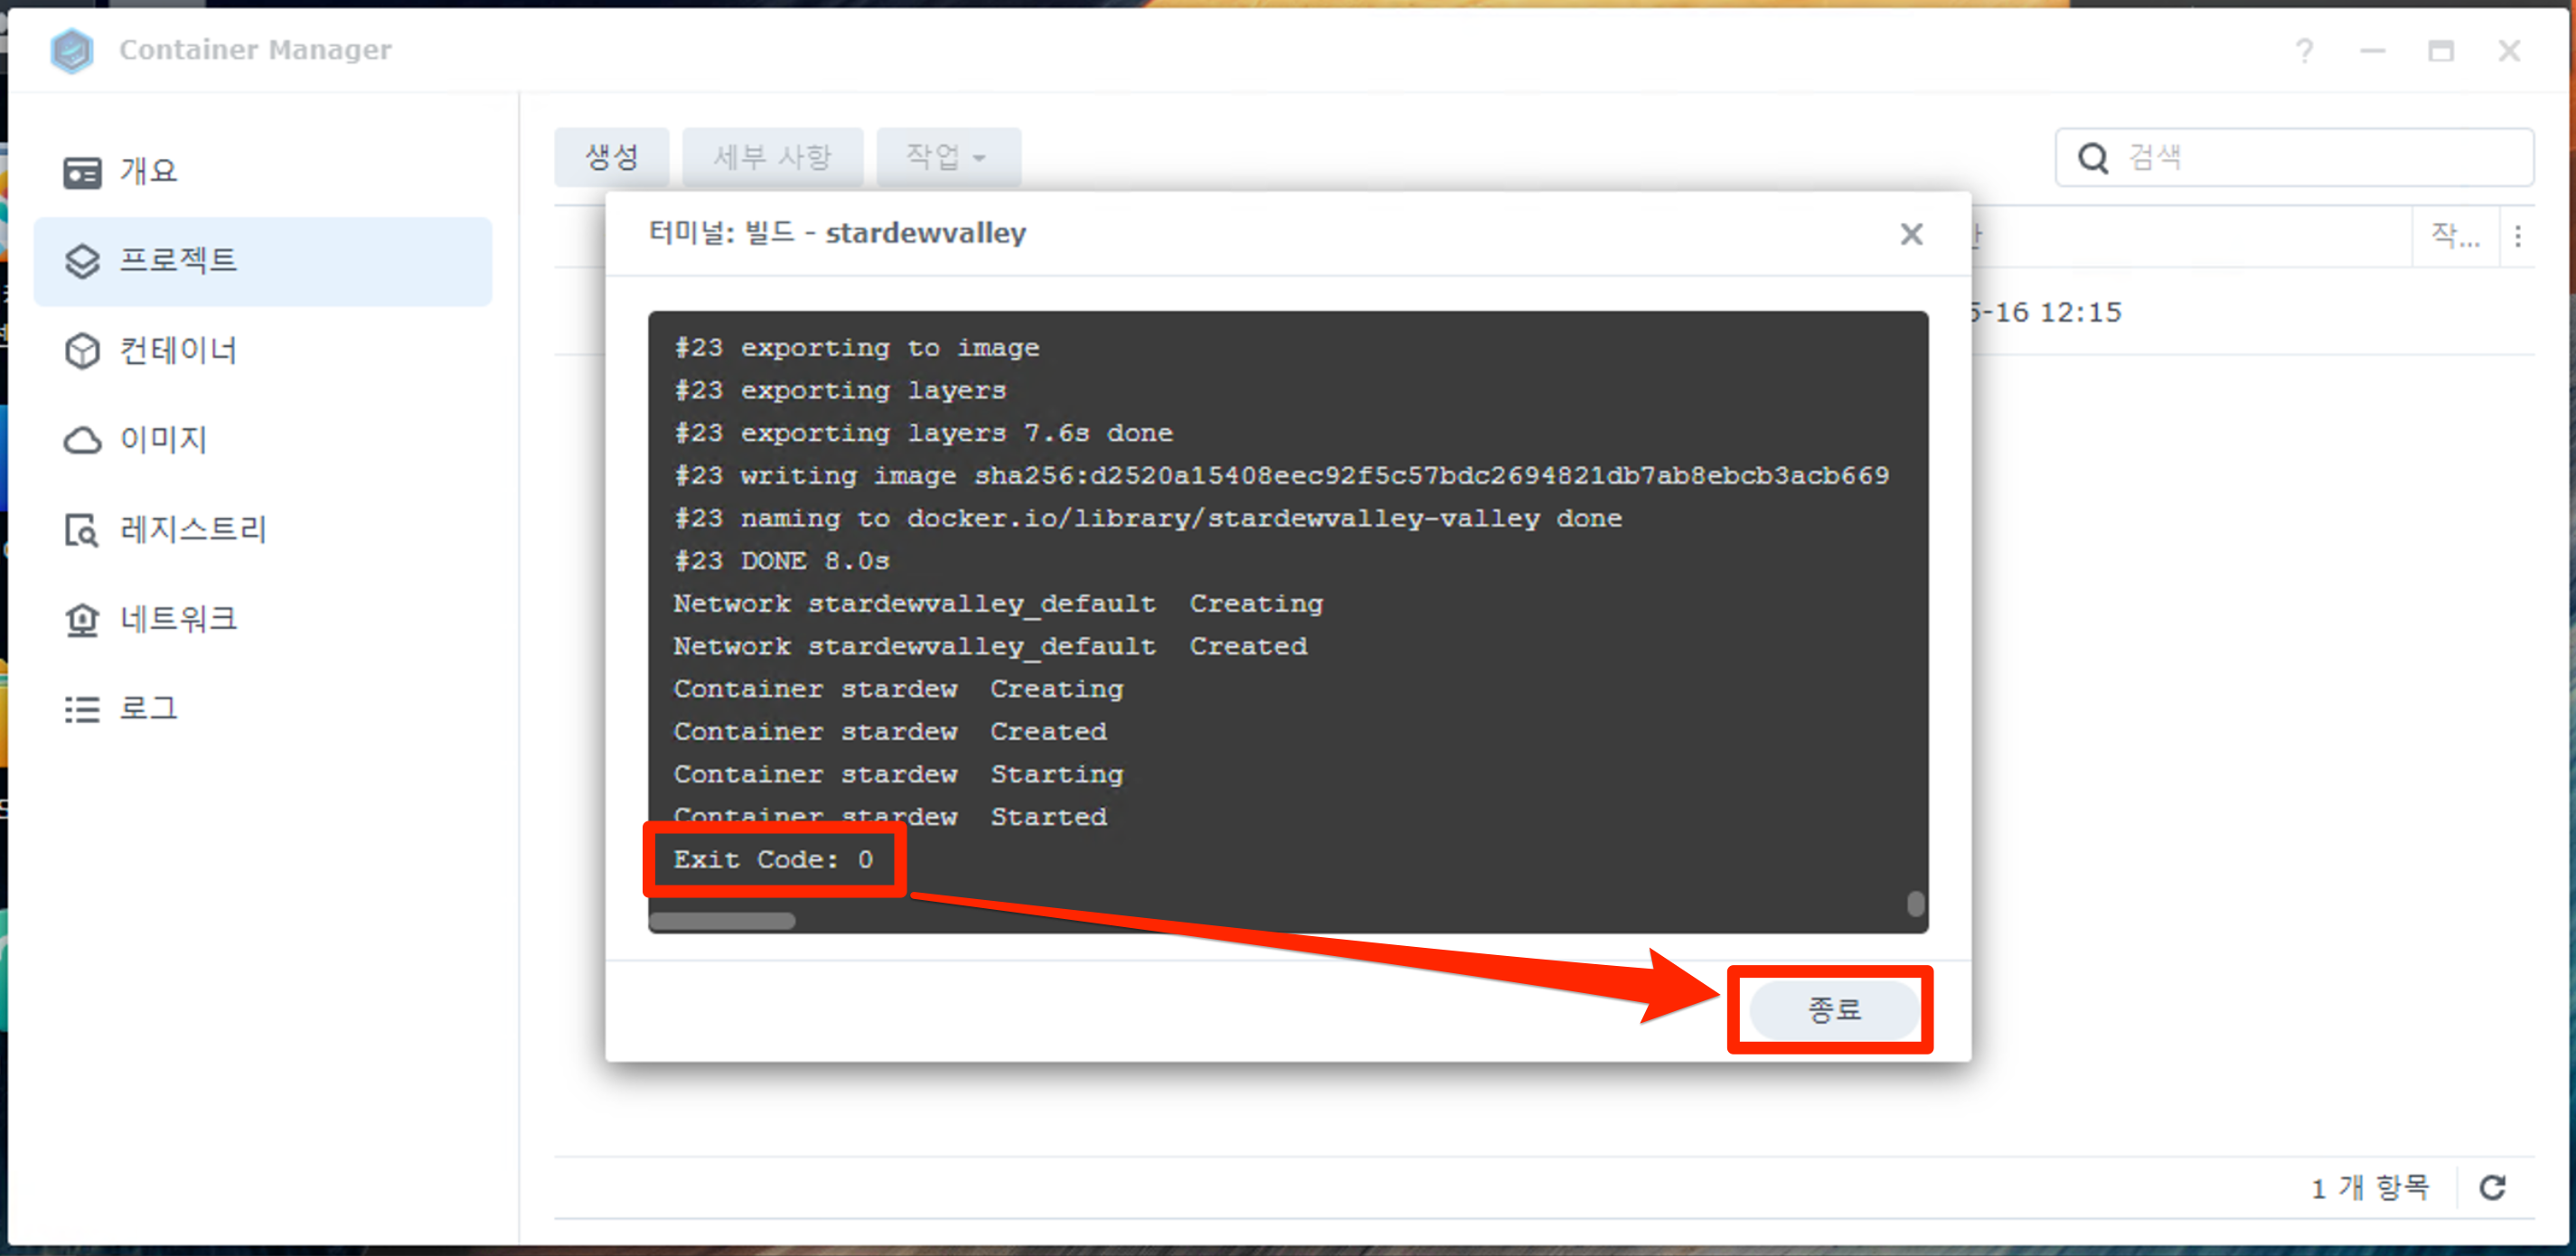Viewport: 2576px width, 1256px height.
Task: Go to the 컨테이너 section
Action: (x=262, y=351)
